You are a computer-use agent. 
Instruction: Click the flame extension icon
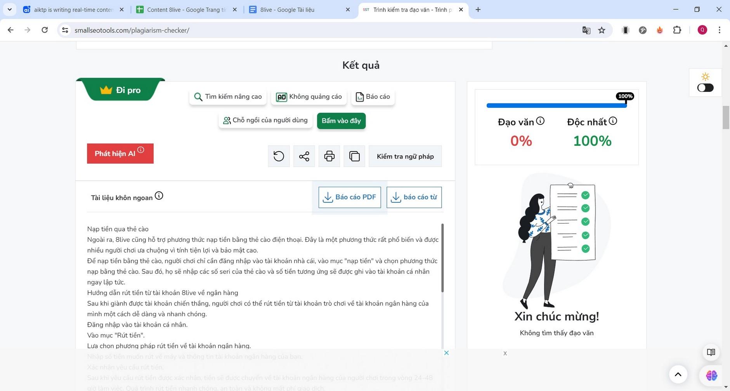coord(660,30)
